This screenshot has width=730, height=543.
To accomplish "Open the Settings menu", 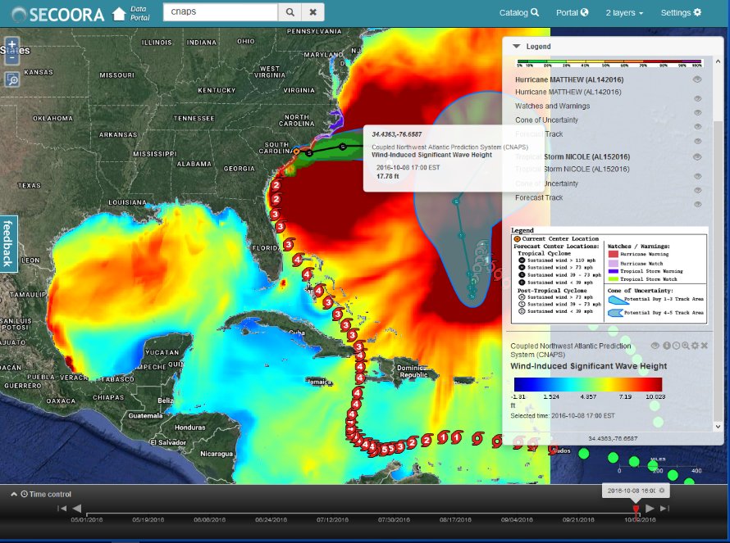I will (681, 13).
